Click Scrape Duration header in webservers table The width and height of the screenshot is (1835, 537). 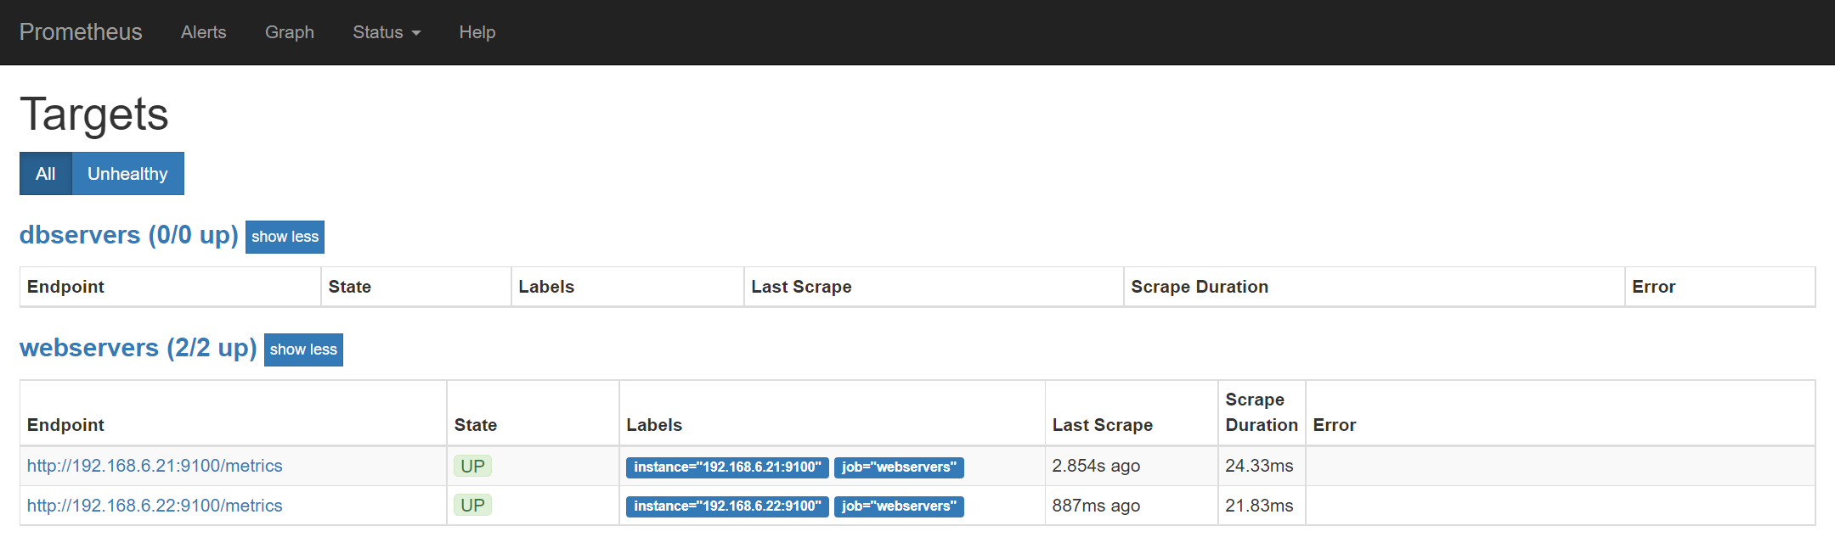click(1262, 412)
